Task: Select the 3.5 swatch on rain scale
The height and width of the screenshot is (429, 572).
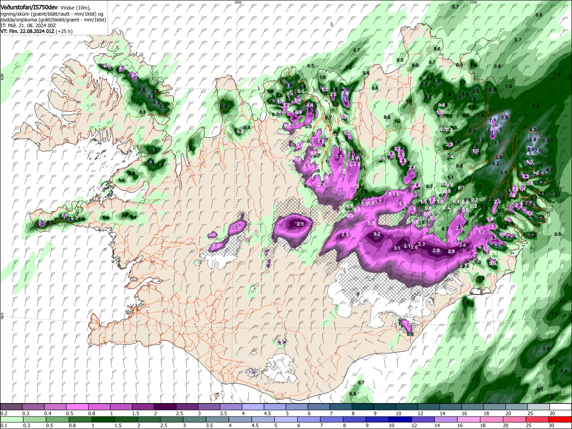Action: (217, 420)
